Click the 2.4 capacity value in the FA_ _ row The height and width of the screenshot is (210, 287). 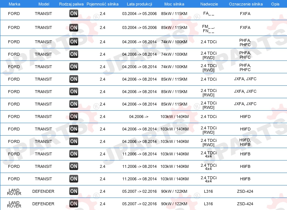click(x=102, y=14)
